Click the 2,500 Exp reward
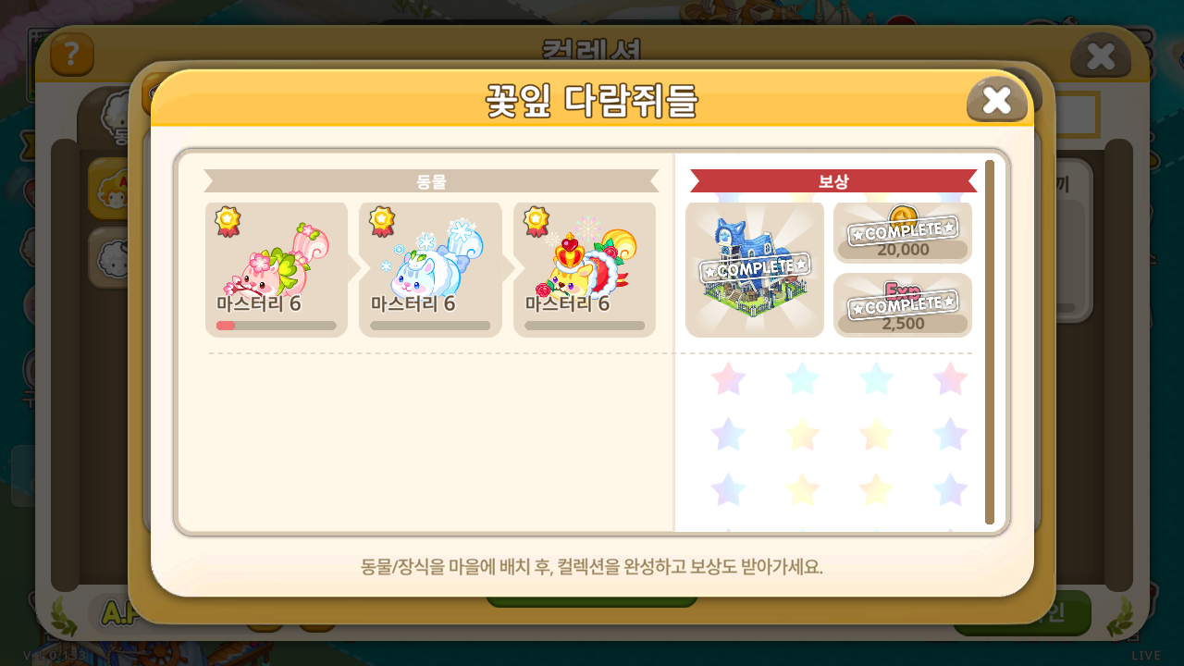1184x666 pixels. [903, 305]
